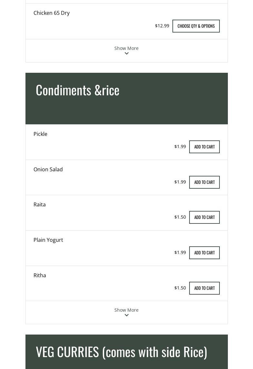This screenshot has height=369, width=253.
Task: Select the Onion Salad item name
Action: 48,169
